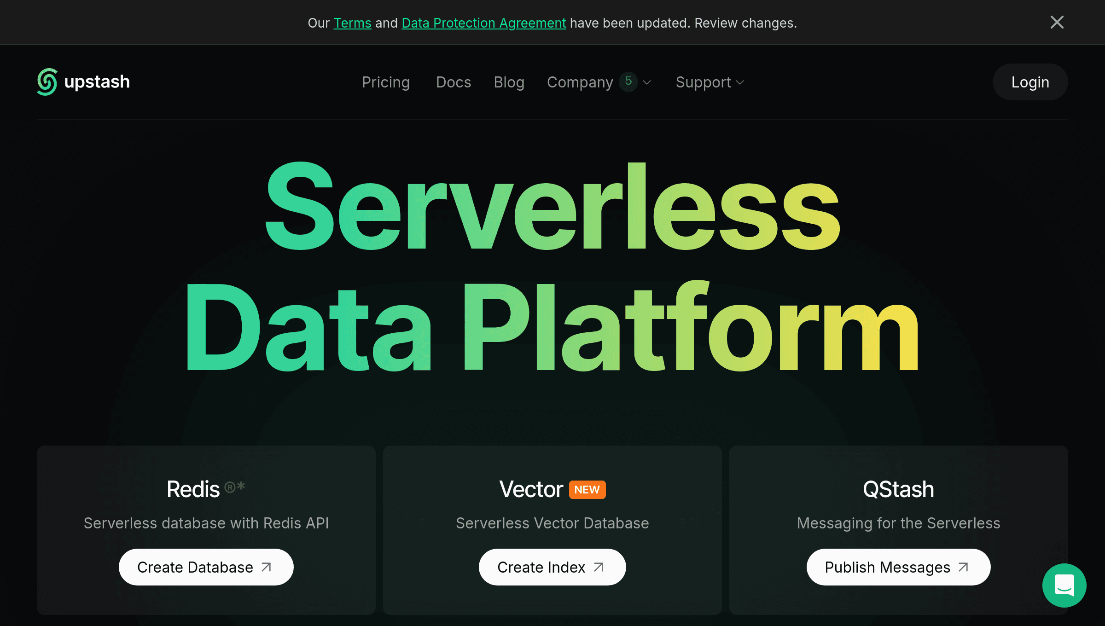Viewport: 1105px width, 626px height.
Task: Click the Blog menu item
Action: [x=509, y=82]
